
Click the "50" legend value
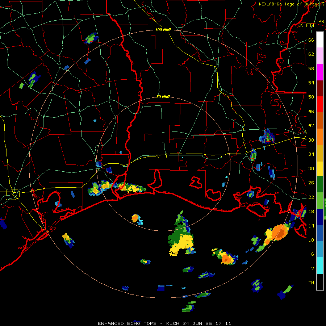coord(311,97)
